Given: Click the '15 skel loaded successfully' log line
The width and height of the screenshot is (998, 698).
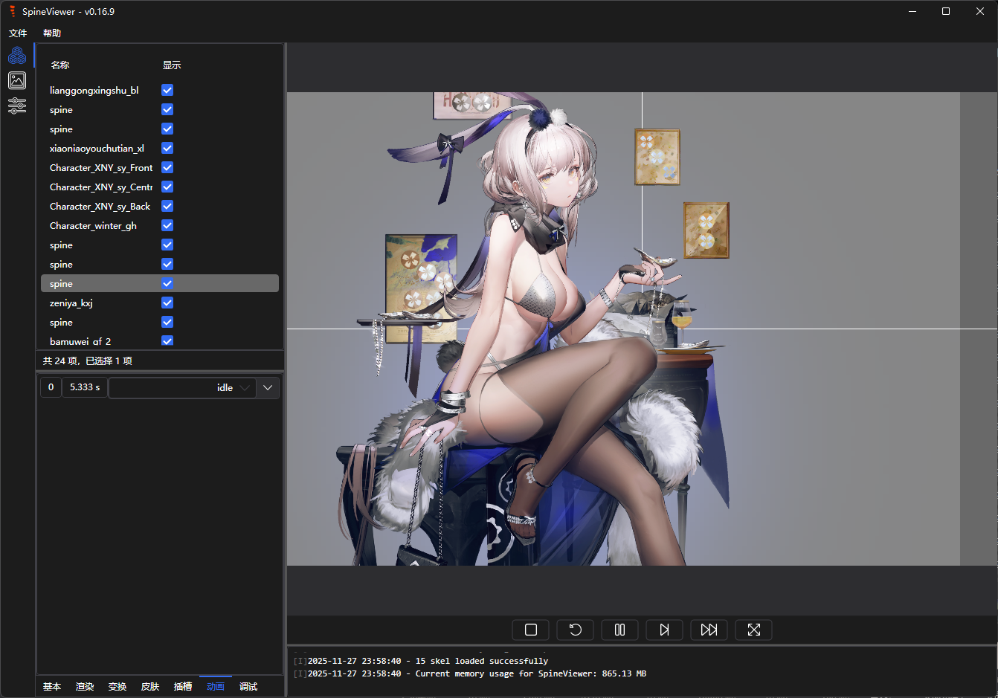Looking at the screenshot, I should [420, 661].
